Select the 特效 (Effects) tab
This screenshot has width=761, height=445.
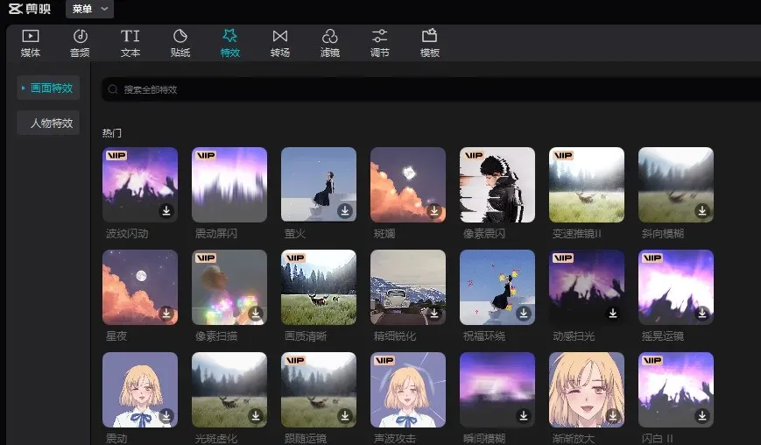point(230,43)
